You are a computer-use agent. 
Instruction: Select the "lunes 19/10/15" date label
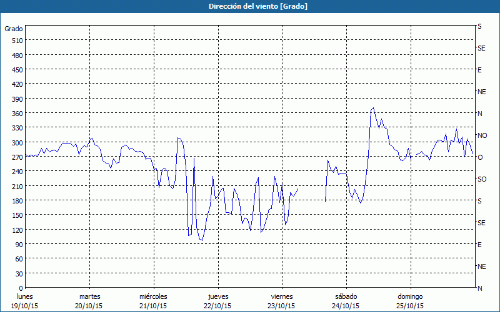pos(26,301)
